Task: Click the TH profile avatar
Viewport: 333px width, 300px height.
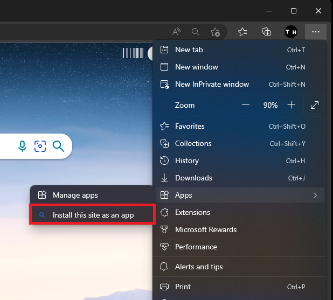Action: [x=291, y=32]
